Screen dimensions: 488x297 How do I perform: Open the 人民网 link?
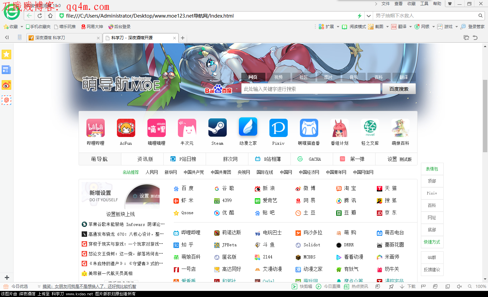tap(152, 172)
